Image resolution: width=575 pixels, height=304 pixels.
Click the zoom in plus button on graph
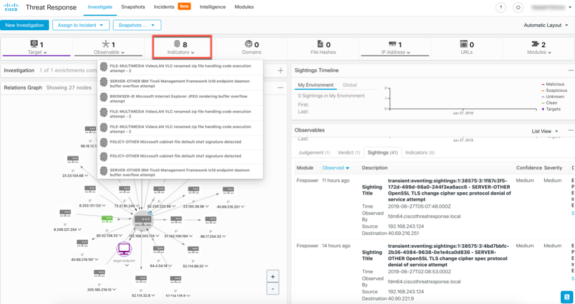point(273,277)
